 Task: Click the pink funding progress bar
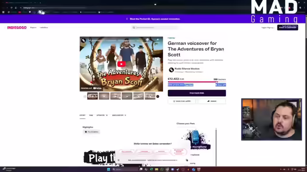[x=197, y=82]
